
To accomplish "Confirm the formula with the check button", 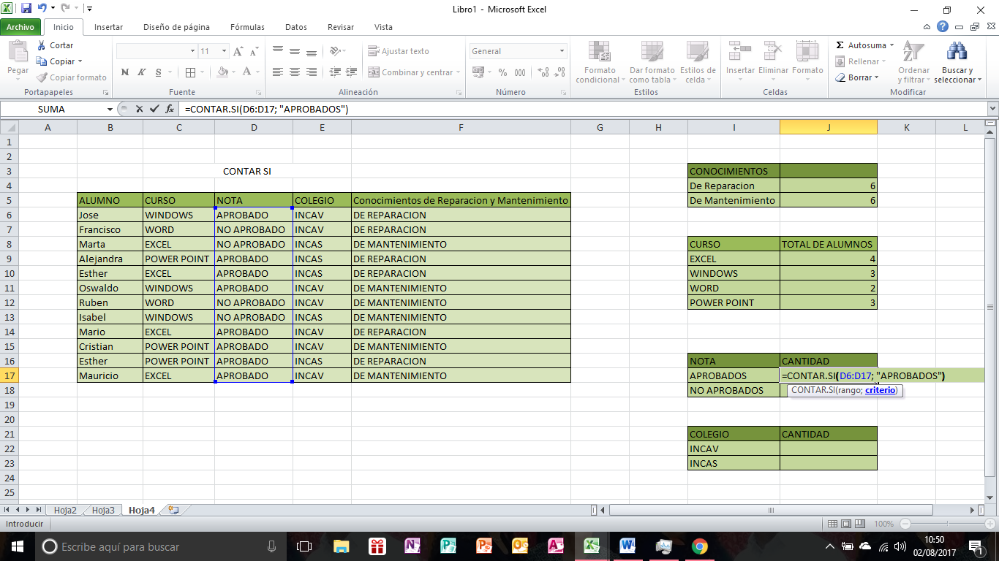I will pos(154,108).
